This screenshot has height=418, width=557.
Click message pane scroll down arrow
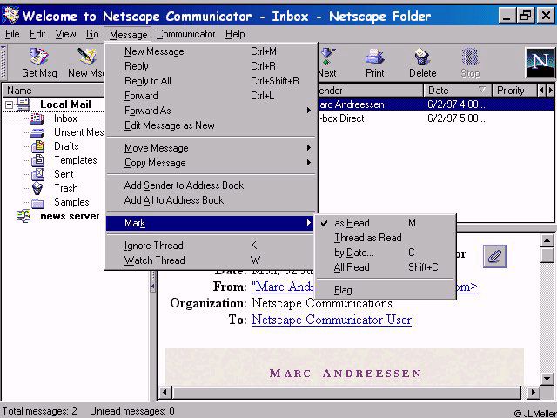click(x=547, y=379)
